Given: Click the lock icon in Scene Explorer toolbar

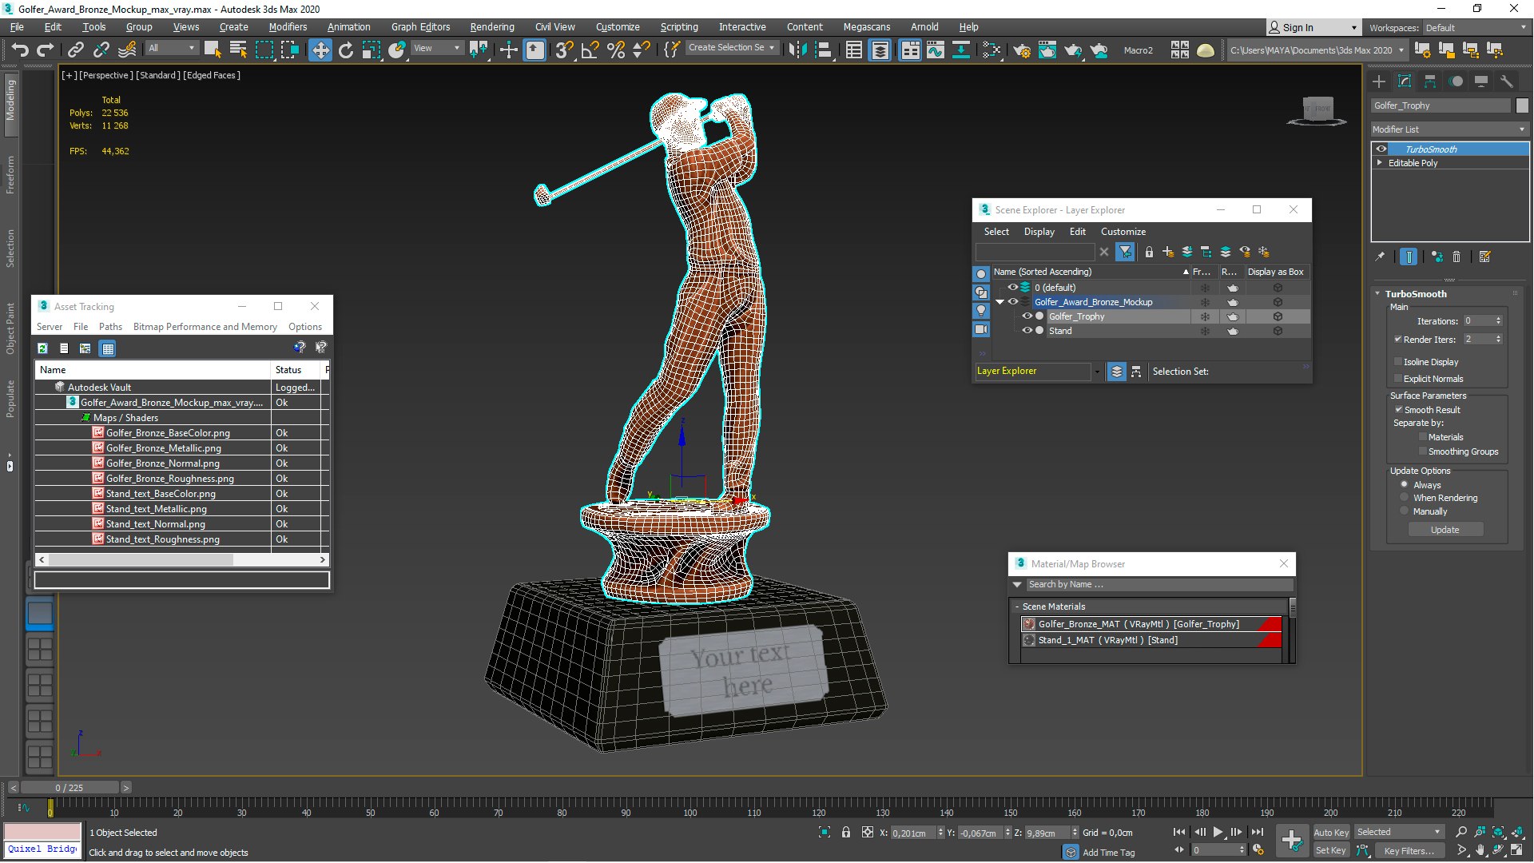Looking at the screenshot, I should pyautogui.click(x=1149, y=252).
